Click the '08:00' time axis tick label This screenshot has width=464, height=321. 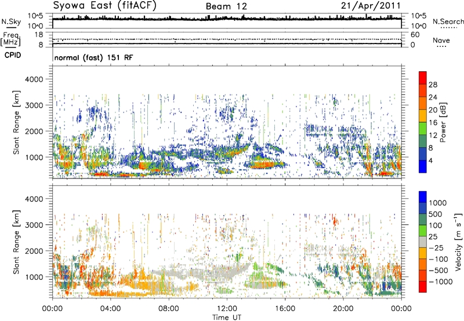click(169, 309)
